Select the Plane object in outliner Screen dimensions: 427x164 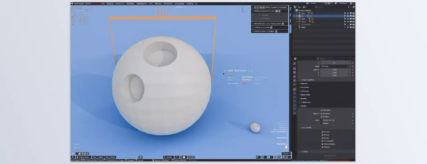click(303, 27)
